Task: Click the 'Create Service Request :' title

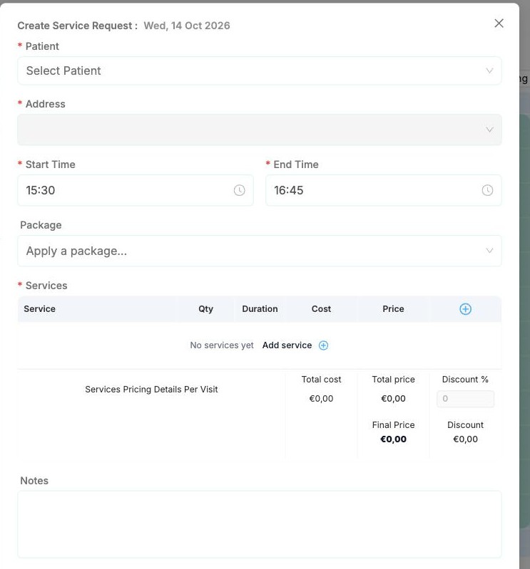Action: (78, 26)
